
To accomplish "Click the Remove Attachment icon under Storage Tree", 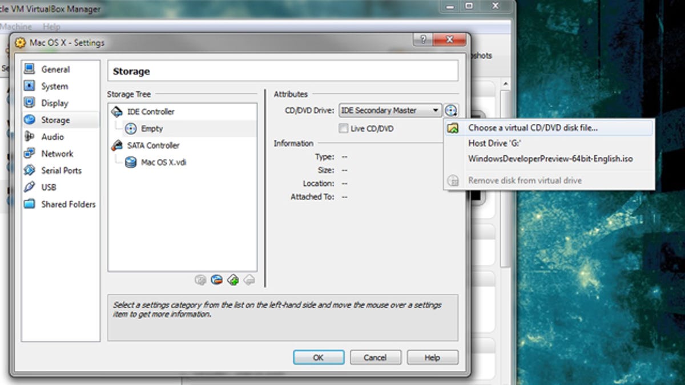I will (x=216, y=279).
